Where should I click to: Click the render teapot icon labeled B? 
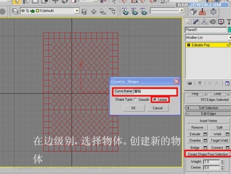coord(134,12)
